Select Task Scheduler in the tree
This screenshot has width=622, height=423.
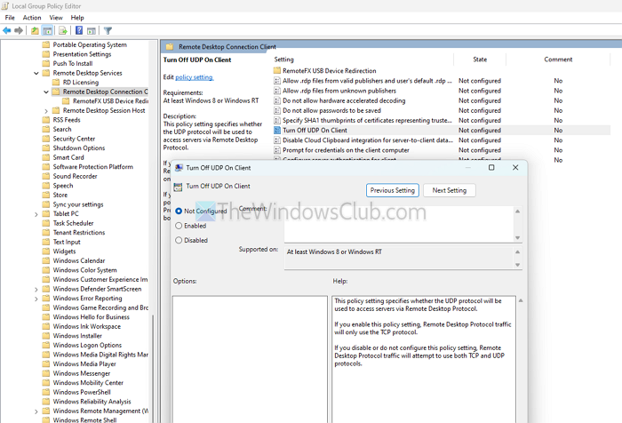(74, 223)
